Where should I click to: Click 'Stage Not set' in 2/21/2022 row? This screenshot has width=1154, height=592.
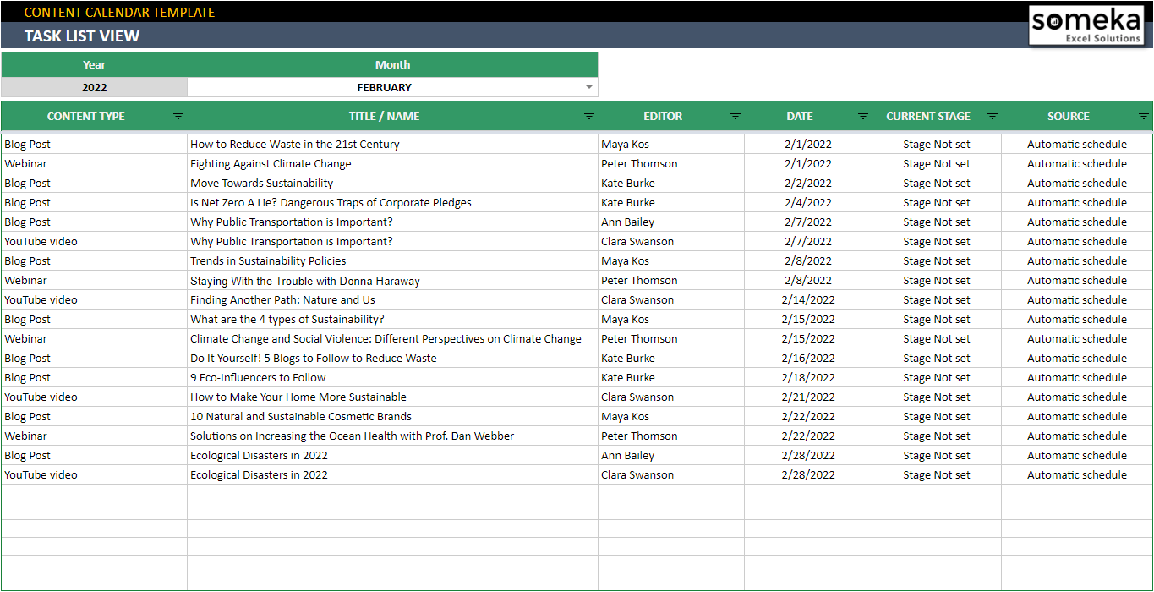936,397
